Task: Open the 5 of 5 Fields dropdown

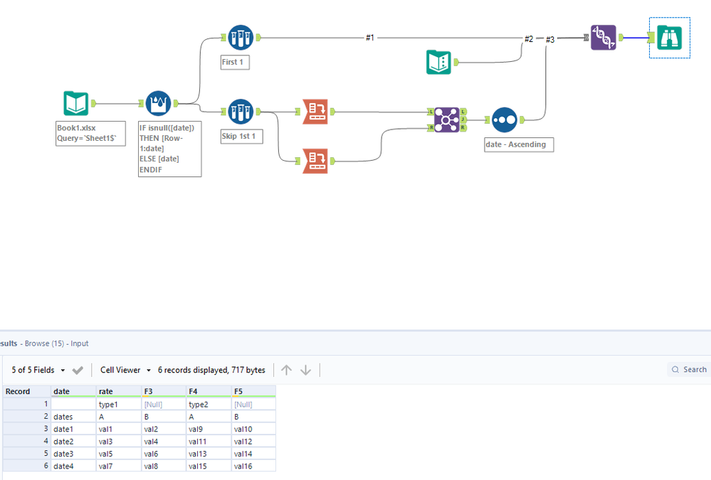Action: tap(38, 370)
